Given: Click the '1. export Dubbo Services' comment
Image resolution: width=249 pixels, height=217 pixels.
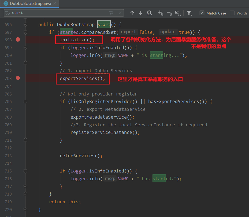Looking at the screenshot, I should click(96, 71).
